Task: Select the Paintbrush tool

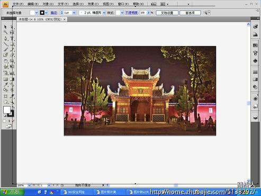Action: pyautogui.click(x=5, y=50)
